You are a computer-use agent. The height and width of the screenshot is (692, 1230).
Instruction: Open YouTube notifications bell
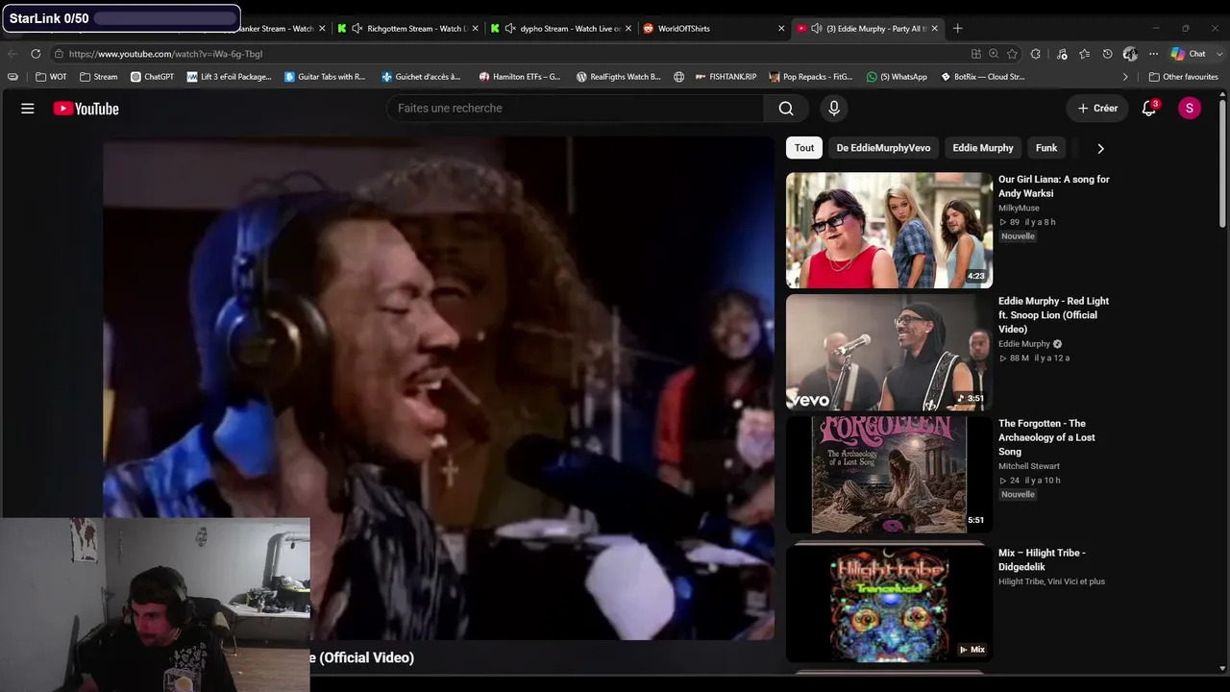(1149, 109)
